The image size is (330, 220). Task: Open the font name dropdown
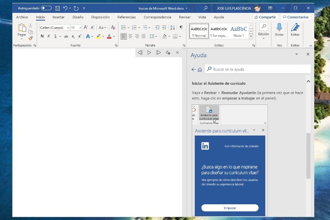click(67, 27)
